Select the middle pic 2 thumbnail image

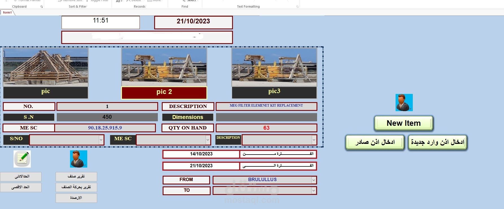pos(164,67)
